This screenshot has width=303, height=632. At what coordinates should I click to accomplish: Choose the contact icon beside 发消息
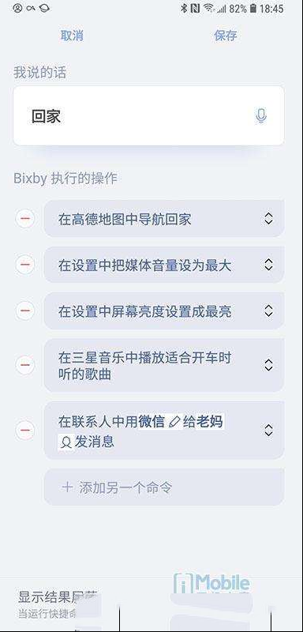click(x=65, y=442)
